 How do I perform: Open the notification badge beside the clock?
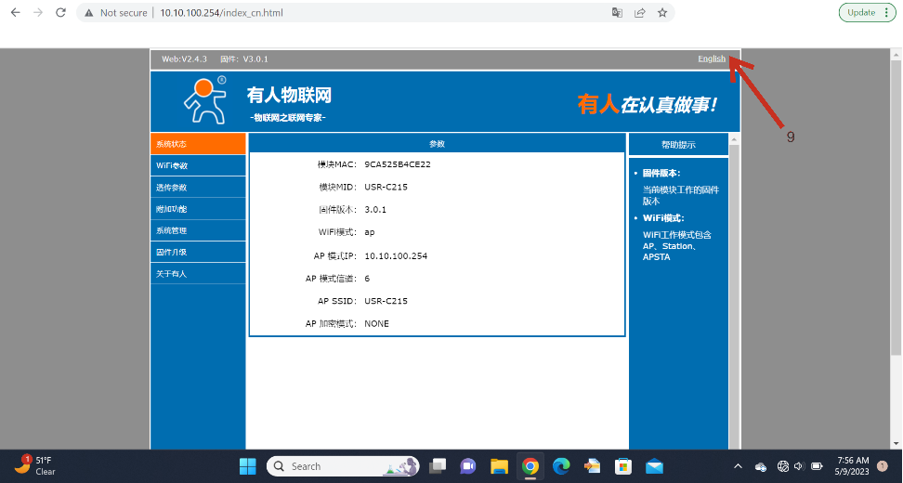(x=883, y=465)
